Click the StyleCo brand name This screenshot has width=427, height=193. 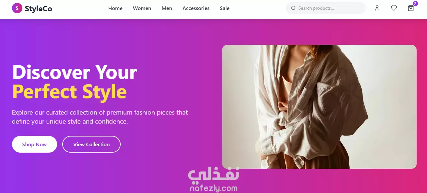38,8
